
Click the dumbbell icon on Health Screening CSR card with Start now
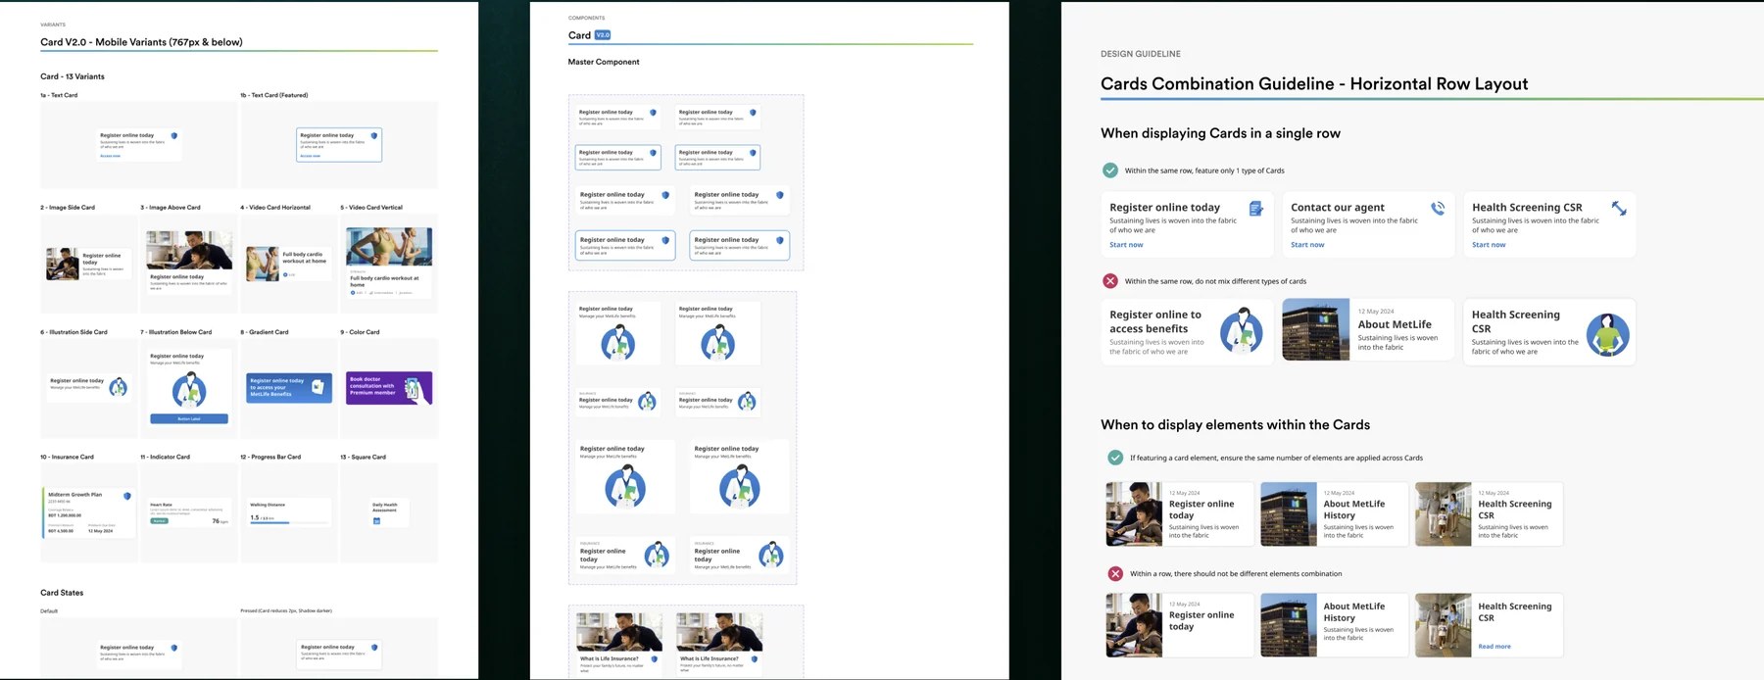(1619, 209)
